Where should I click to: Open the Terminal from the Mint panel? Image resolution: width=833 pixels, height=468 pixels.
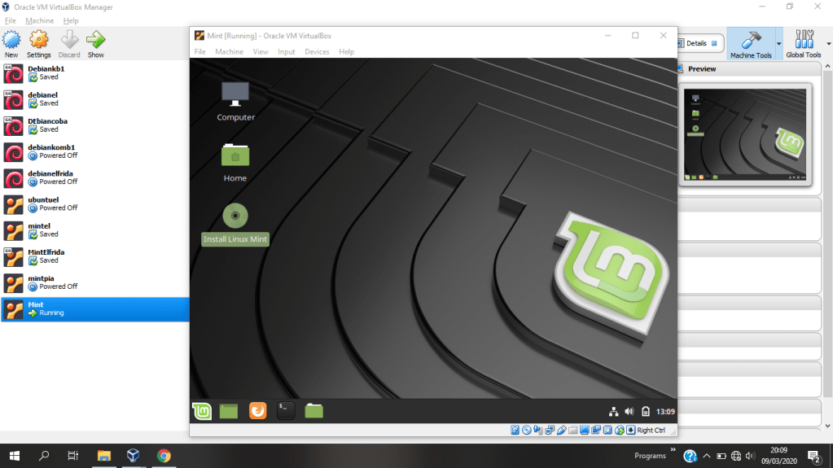(x=286, y=411)
